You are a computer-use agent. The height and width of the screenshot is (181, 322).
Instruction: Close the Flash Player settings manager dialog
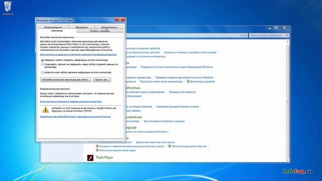pyautogui.click(x=120, y=20)
